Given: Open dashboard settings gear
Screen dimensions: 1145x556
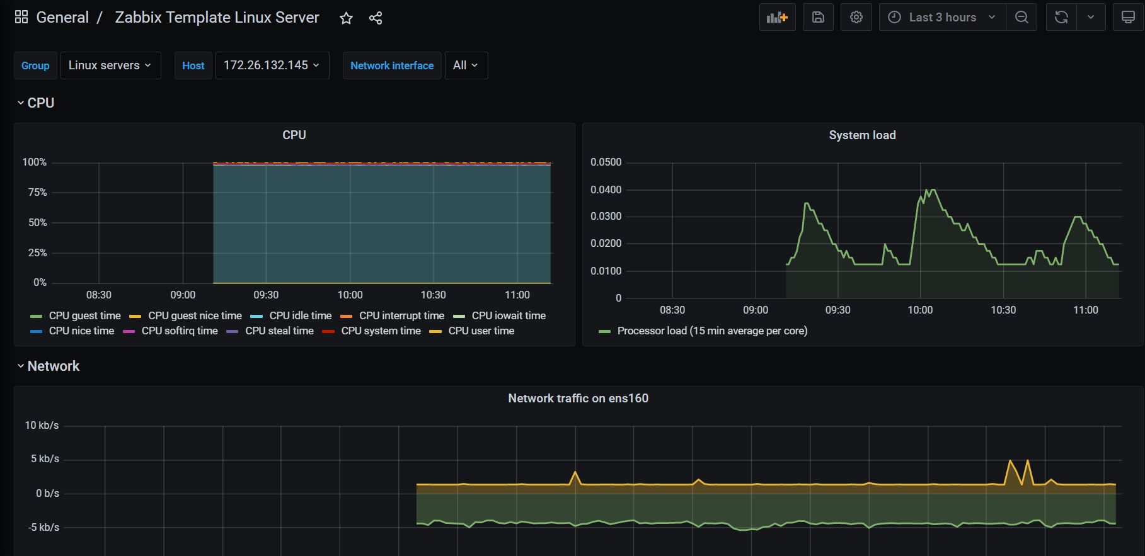Looking at the screenshot, I should click(856, 17).
